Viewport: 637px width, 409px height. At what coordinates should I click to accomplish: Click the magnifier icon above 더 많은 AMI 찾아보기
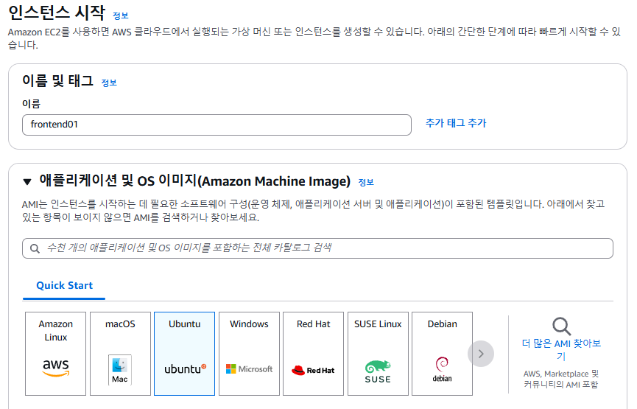click(561, 326)
